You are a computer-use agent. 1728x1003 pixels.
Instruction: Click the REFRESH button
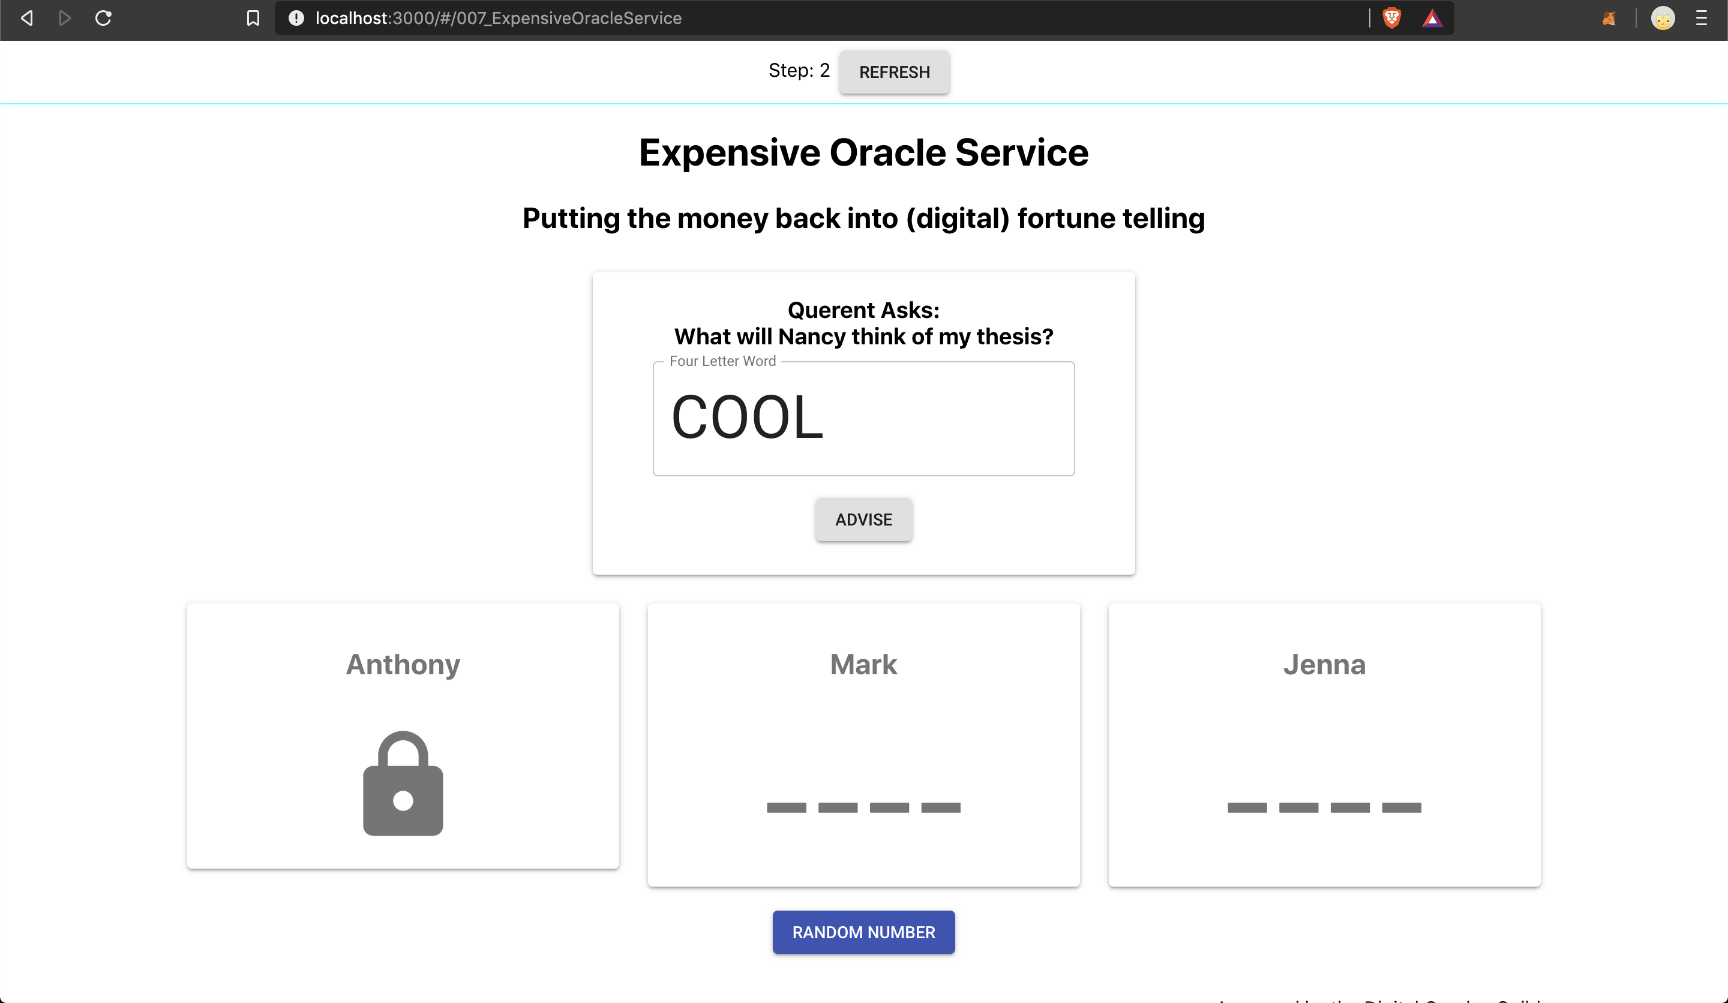click(x=894, y=72)
